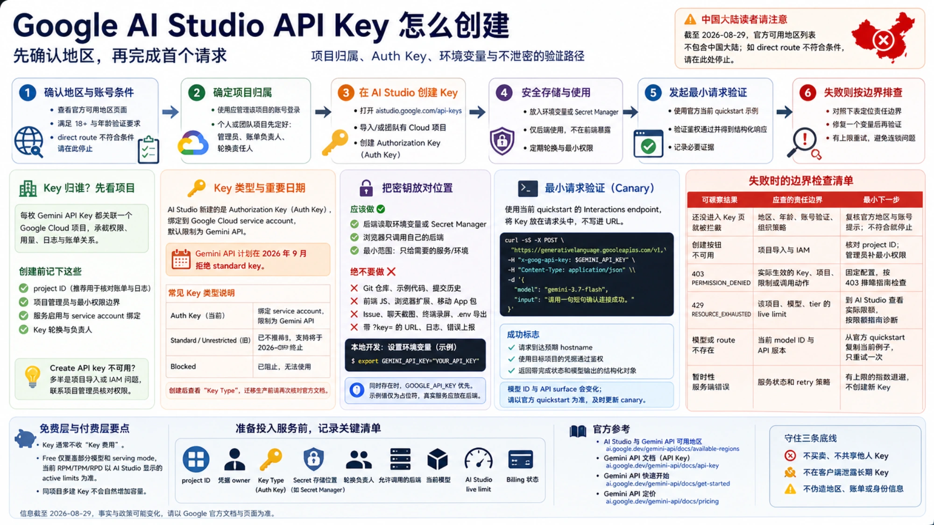Click the orange warning triangle beside 中国大陆读者请注意

coord(690,20)
